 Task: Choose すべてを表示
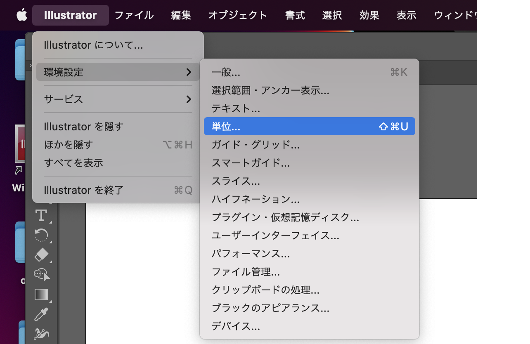pyautogui.click(x=118, y=163)
